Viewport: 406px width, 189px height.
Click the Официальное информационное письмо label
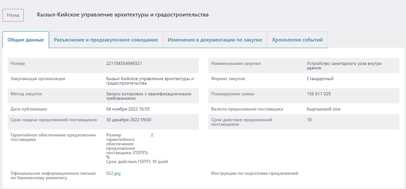[x=53, y=175]
